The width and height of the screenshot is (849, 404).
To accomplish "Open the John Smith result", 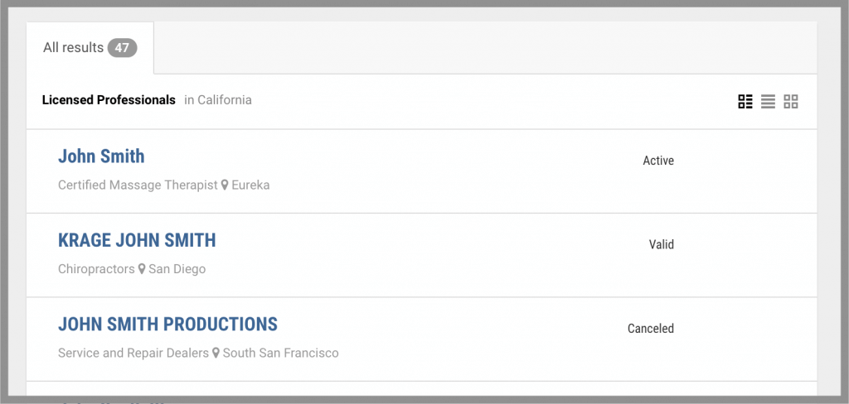I will (x=101, y=156).
